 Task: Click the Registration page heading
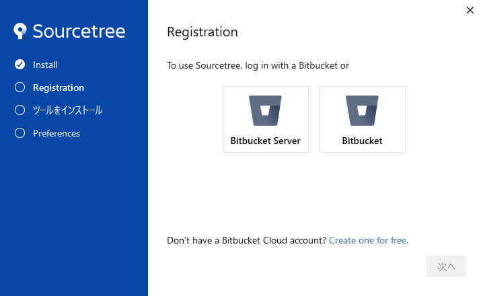point(202,32)
